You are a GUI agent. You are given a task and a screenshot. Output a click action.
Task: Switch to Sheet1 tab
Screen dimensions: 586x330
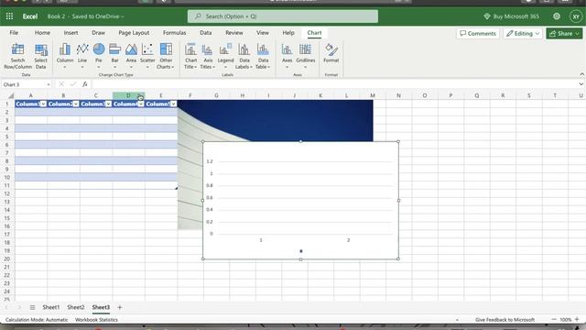(51, 307)
